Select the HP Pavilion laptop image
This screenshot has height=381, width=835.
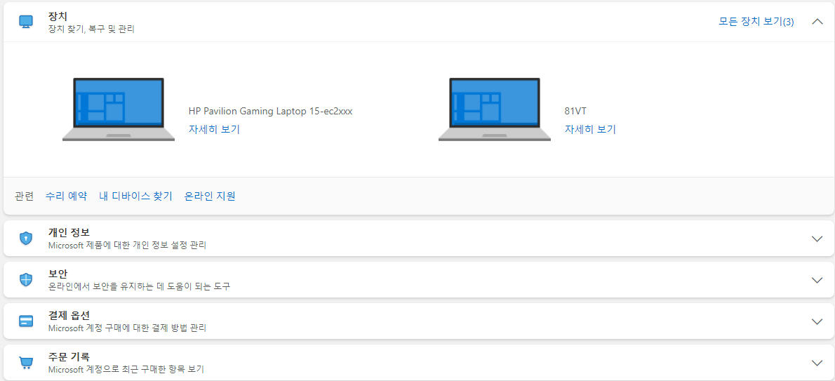[x=119, y=109]
